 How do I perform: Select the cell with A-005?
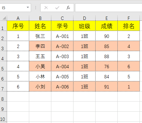pyautogui.click(x=62, y=76)
